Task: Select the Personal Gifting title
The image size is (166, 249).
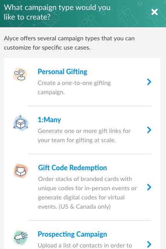Action: pos(62,71)
